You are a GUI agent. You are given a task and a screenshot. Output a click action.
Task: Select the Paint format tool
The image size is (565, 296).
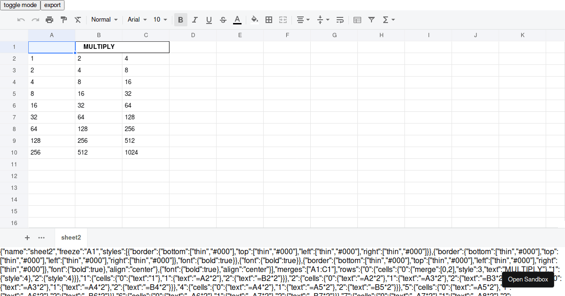point(63,19)
